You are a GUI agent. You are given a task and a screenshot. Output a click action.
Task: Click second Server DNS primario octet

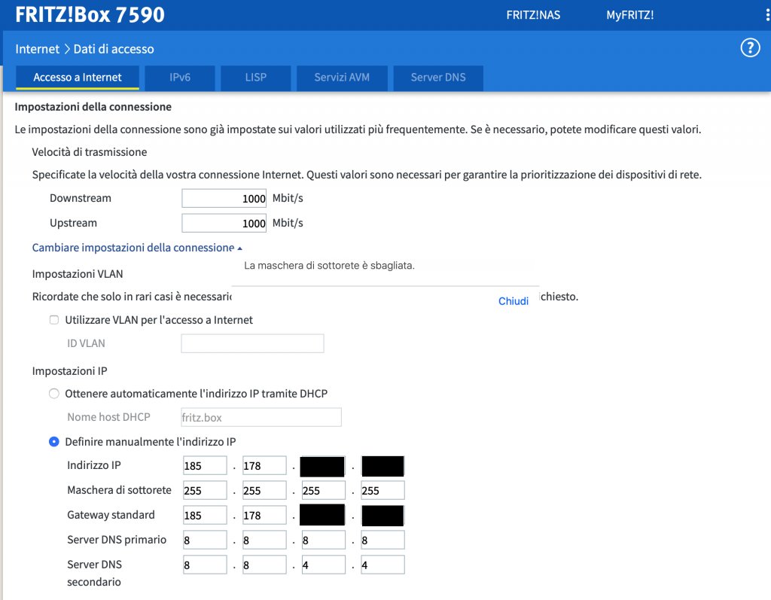pos(264,540)
